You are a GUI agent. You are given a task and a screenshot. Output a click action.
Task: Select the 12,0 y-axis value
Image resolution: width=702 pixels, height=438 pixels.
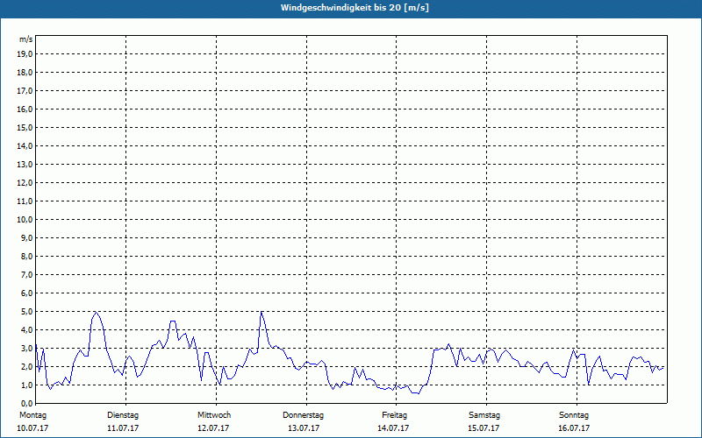(25, 182)
